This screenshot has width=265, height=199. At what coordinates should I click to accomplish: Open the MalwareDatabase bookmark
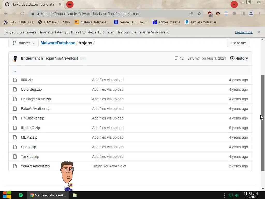pos(92,22)
